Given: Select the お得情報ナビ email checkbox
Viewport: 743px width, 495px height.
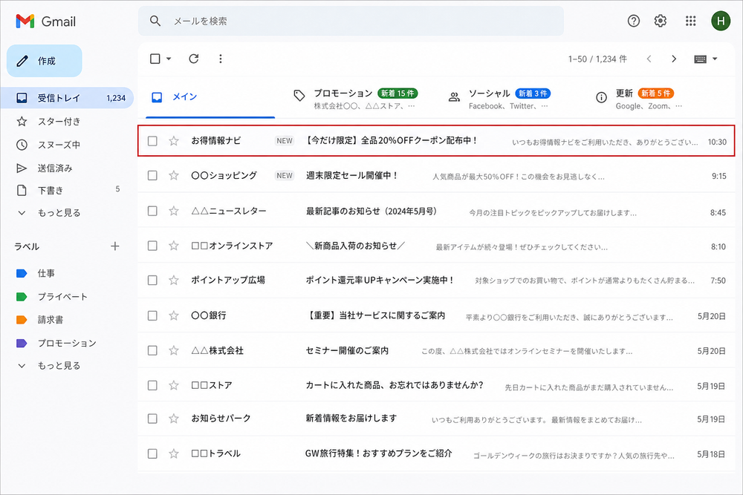Looking at the screenshot, I should 152,141.
